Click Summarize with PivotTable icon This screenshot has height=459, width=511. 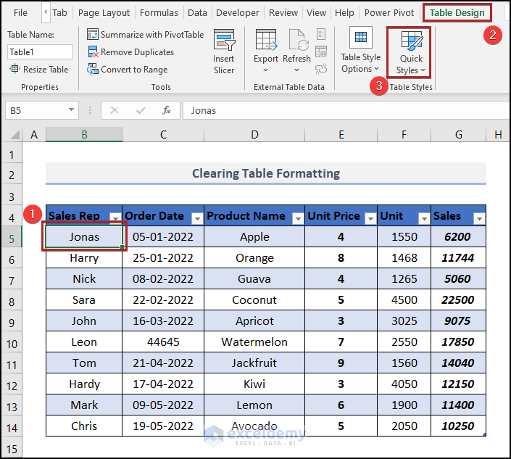(93, 35)
